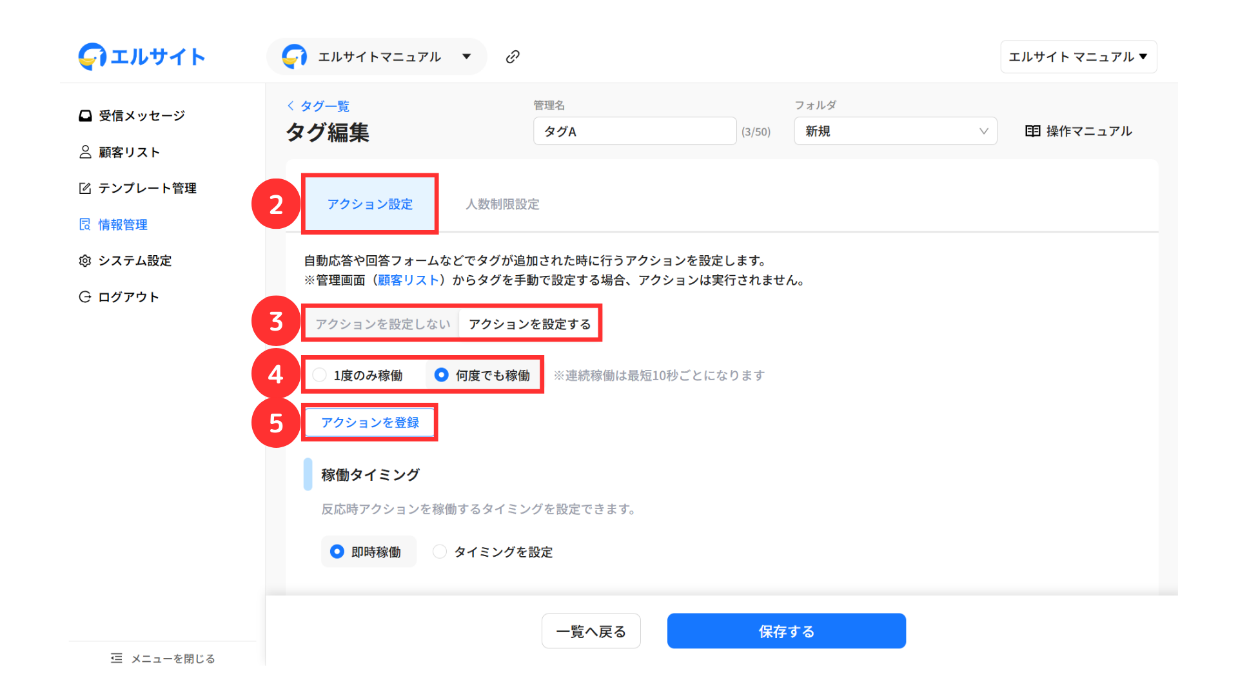Select 1度のみ稼働 radio button
The image size is (1238, 696).
(319, 375)
